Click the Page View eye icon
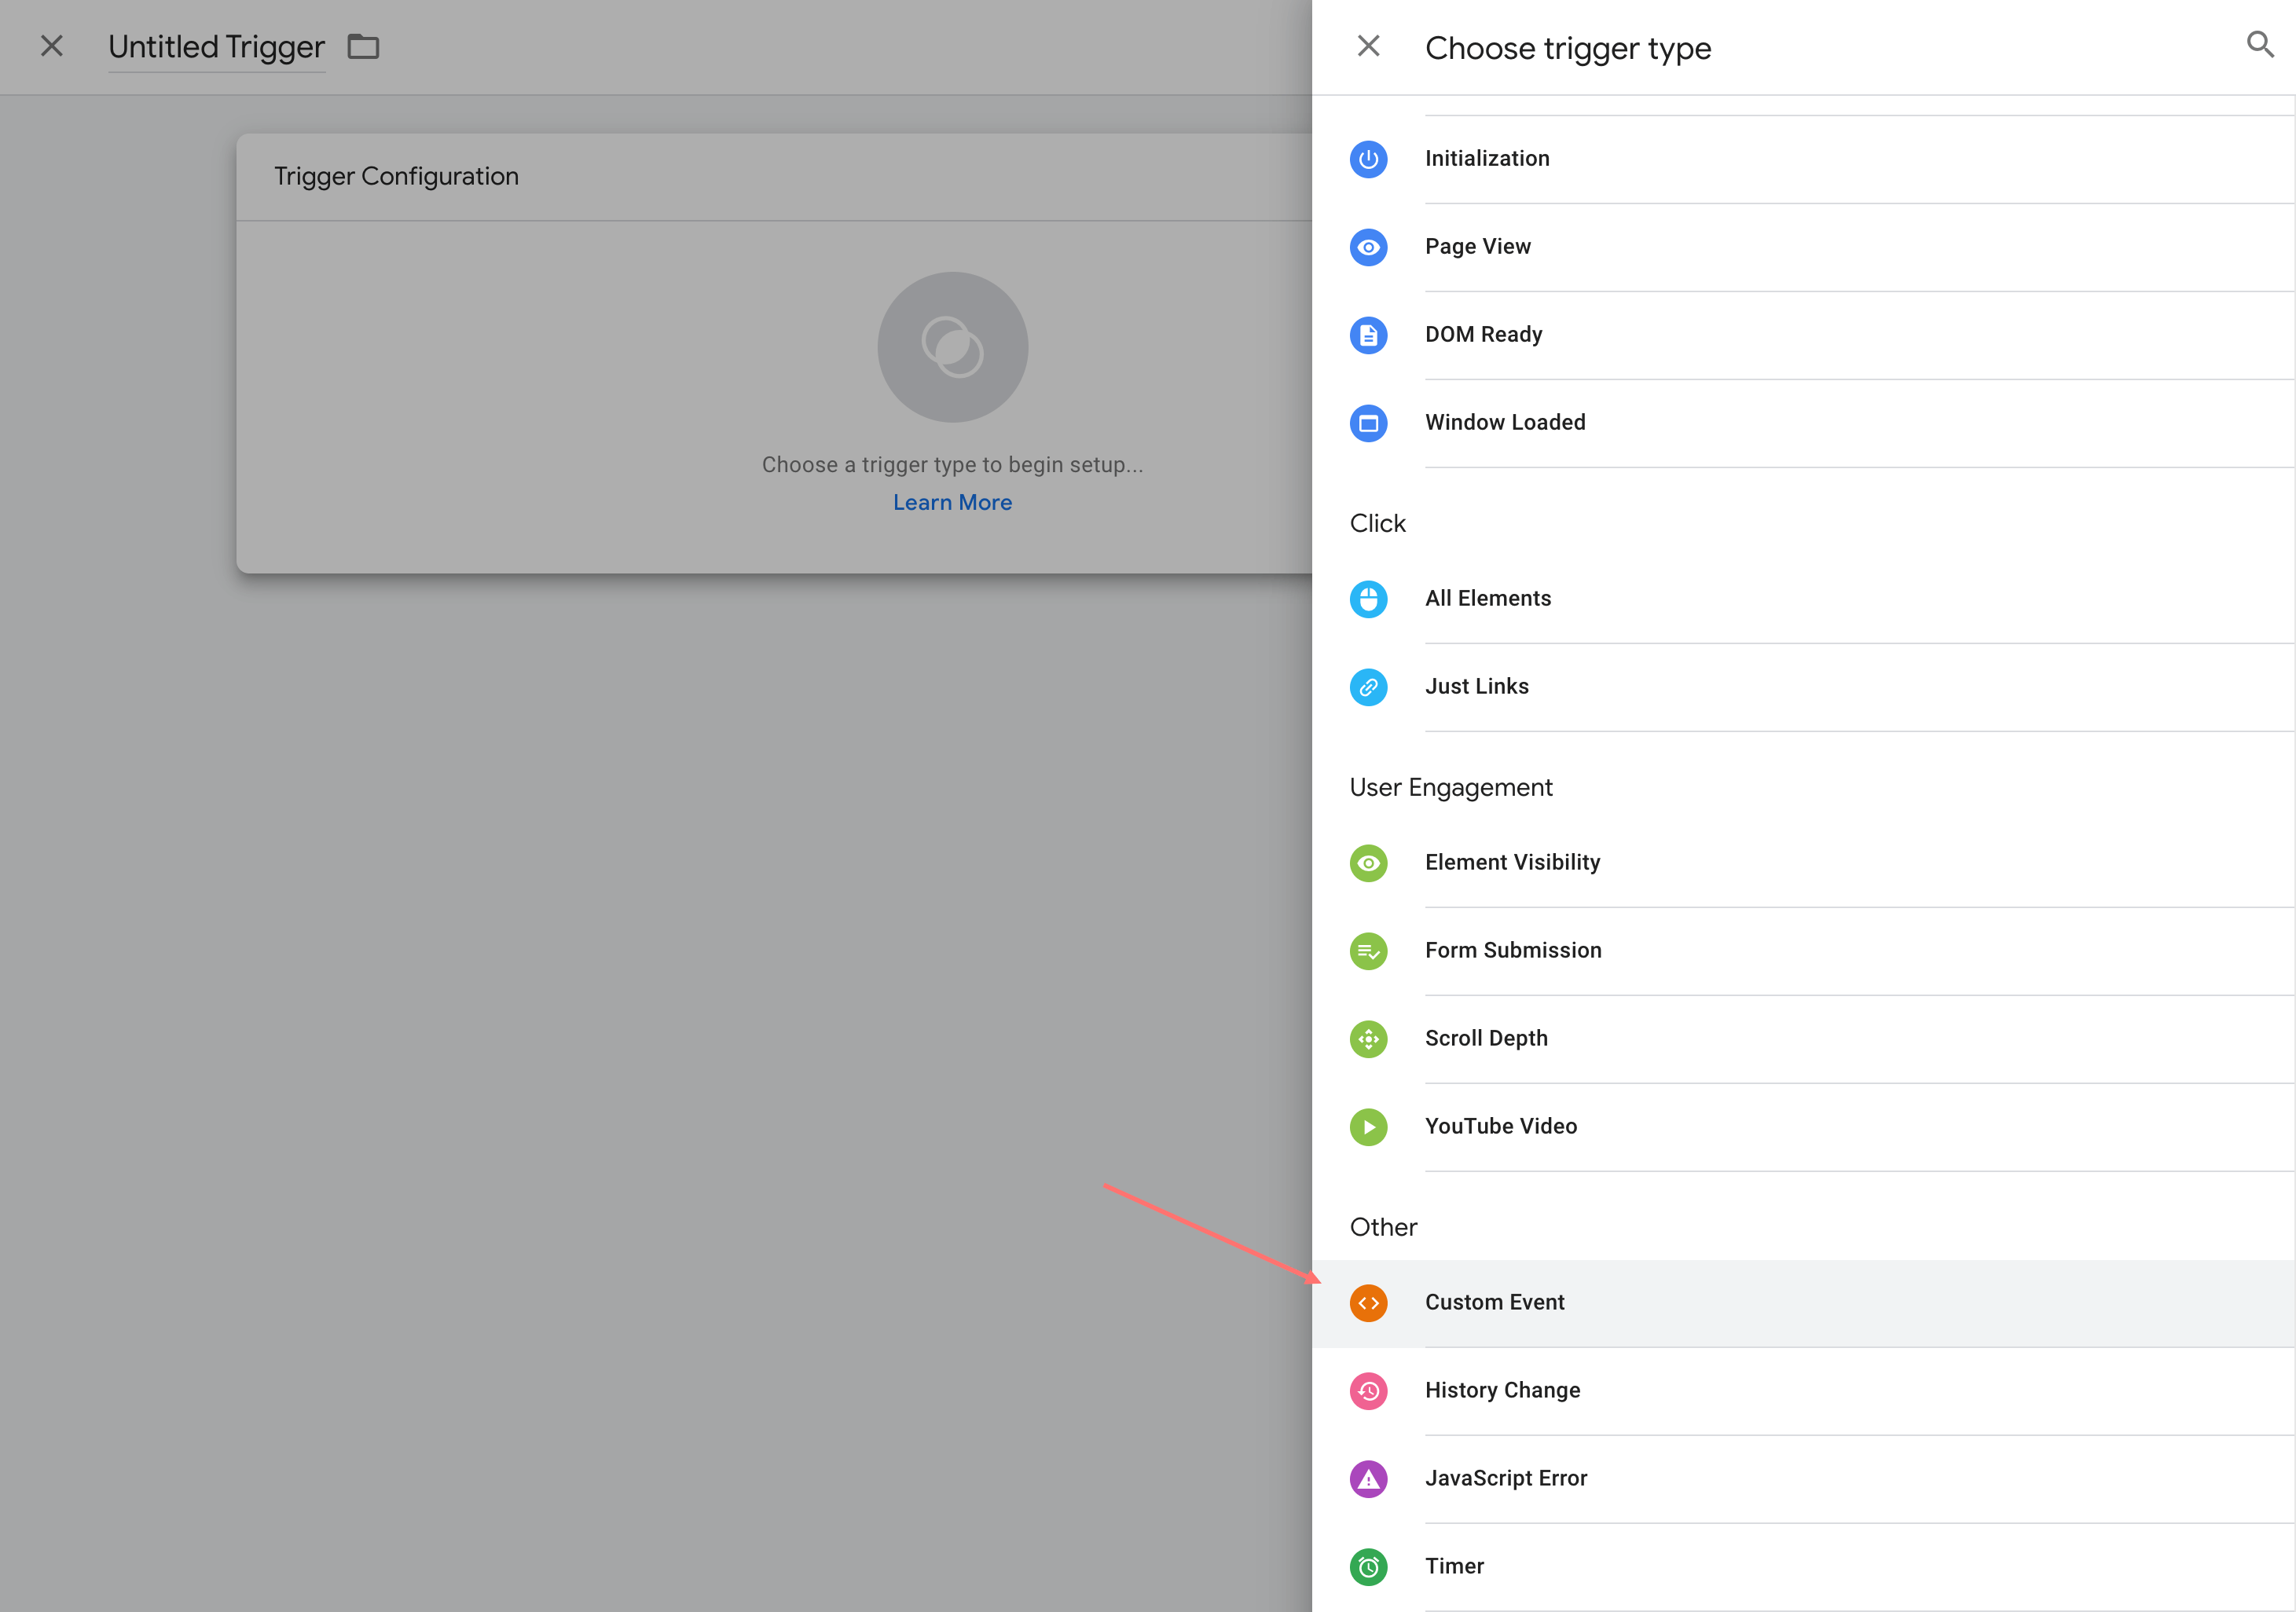Image resolution: width=2296 pixels, height=1612 pixels. tap(1368, 247)
